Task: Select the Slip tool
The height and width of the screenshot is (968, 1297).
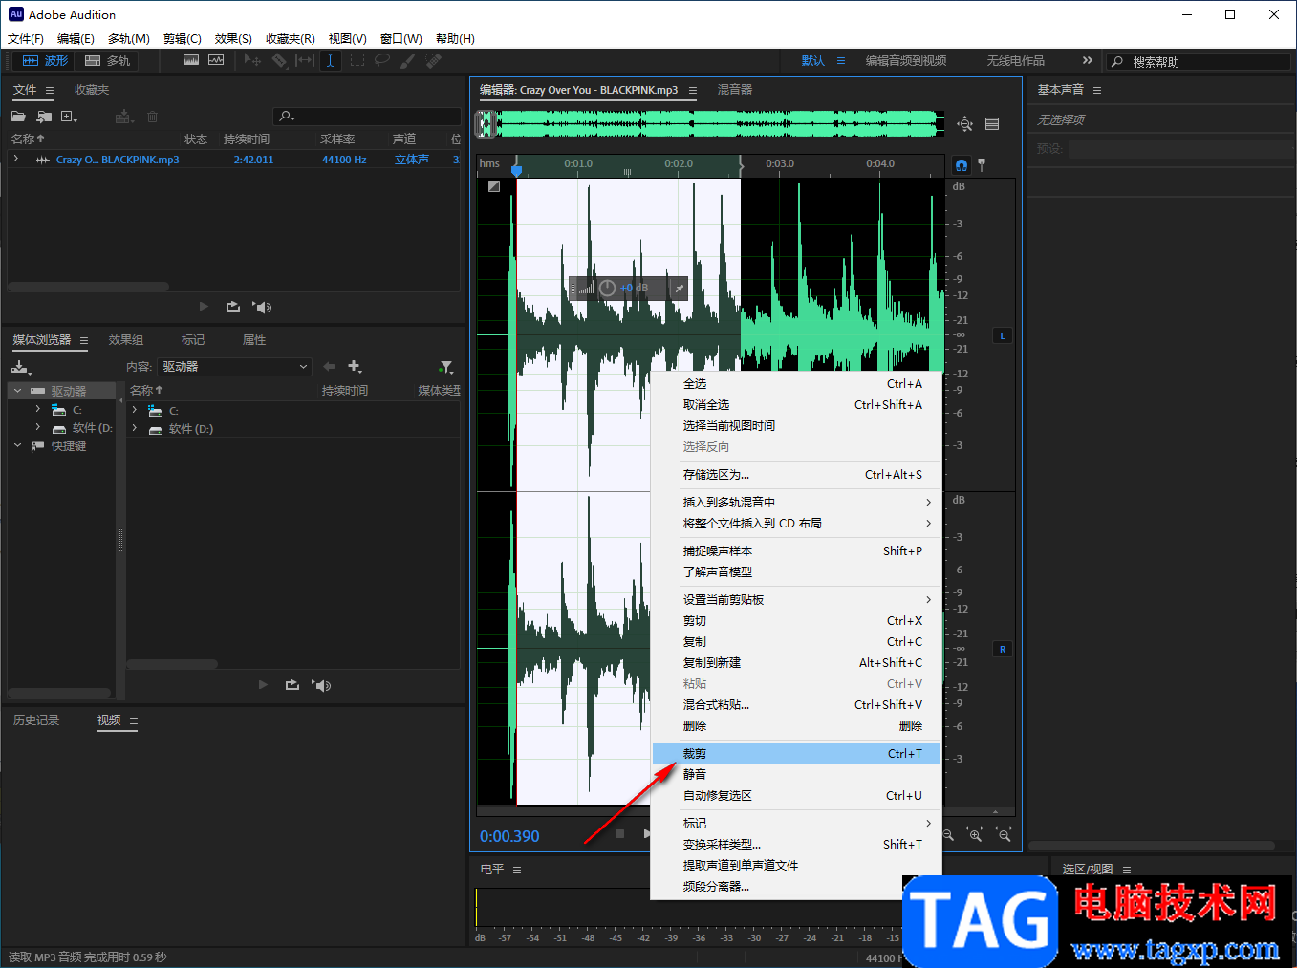Action: [x=305, y=60]
